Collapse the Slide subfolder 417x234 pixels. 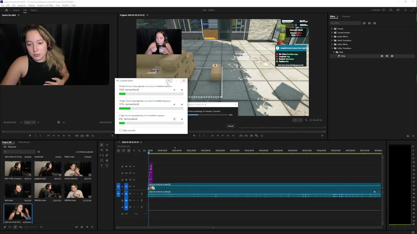tap(334, 52)
